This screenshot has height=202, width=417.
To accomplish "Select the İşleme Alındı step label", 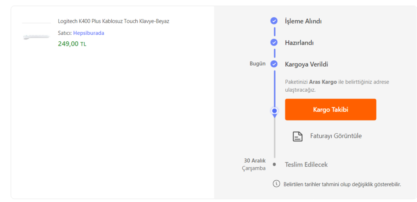I will tap(303, 21).
